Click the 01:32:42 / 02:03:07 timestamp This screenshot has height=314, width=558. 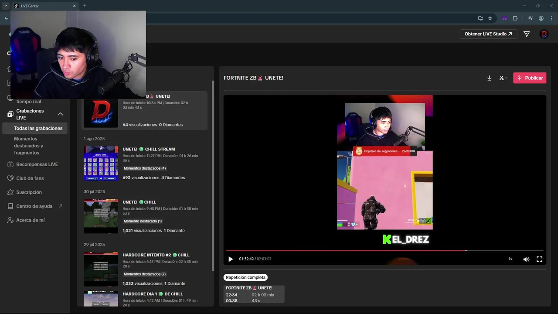click(255, 259)
